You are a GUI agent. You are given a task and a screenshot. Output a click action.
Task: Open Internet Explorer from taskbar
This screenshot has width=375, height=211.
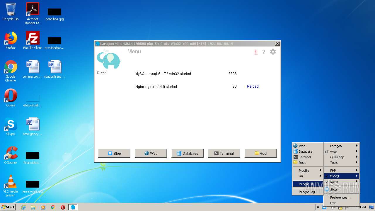click(x=23, y=207)
